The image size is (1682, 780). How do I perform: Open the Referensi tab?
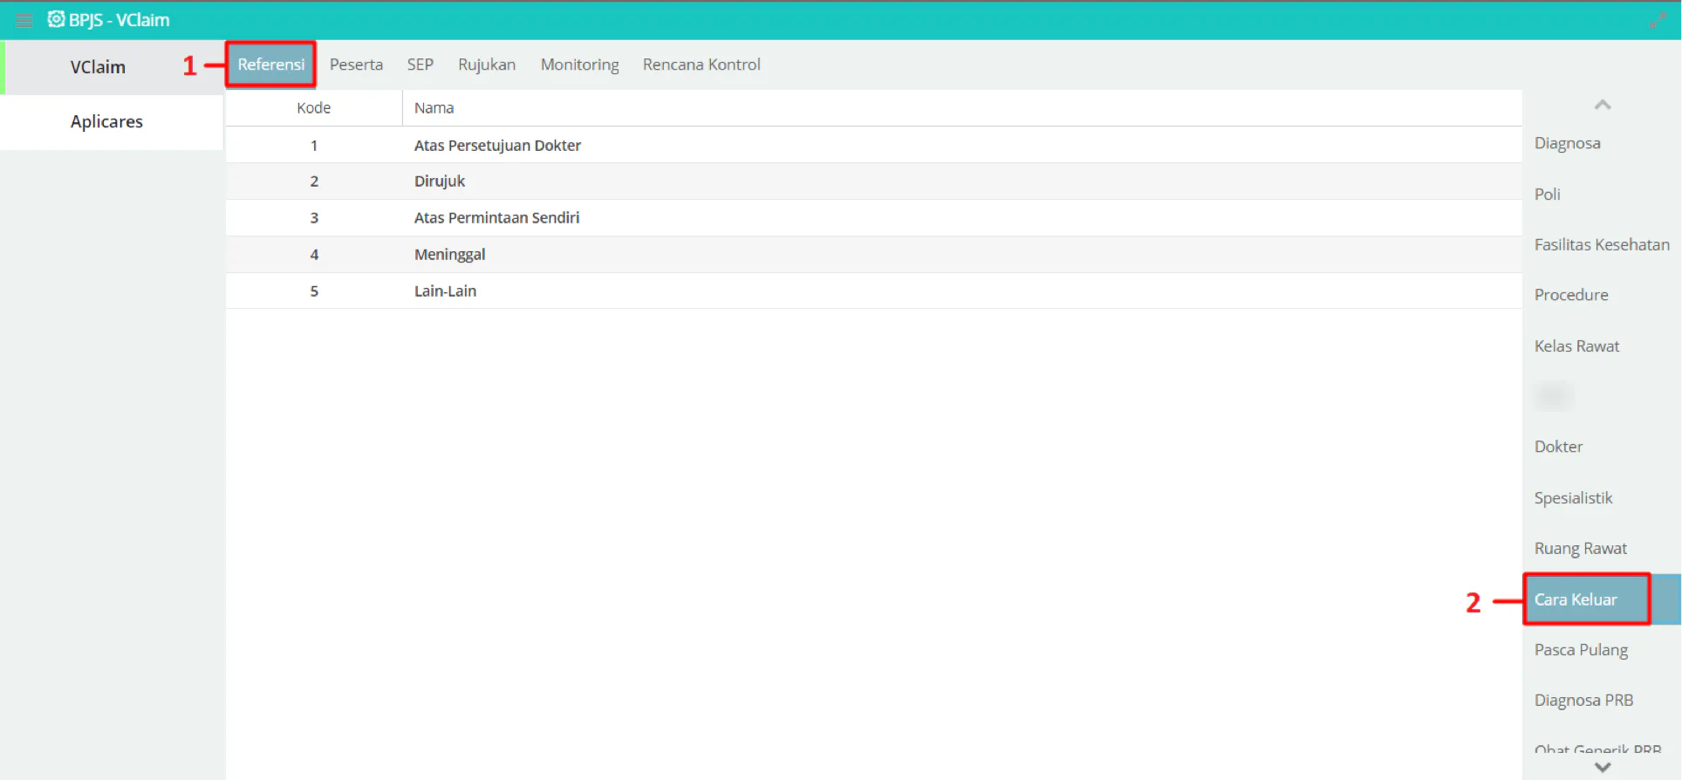tap(271, 65)
